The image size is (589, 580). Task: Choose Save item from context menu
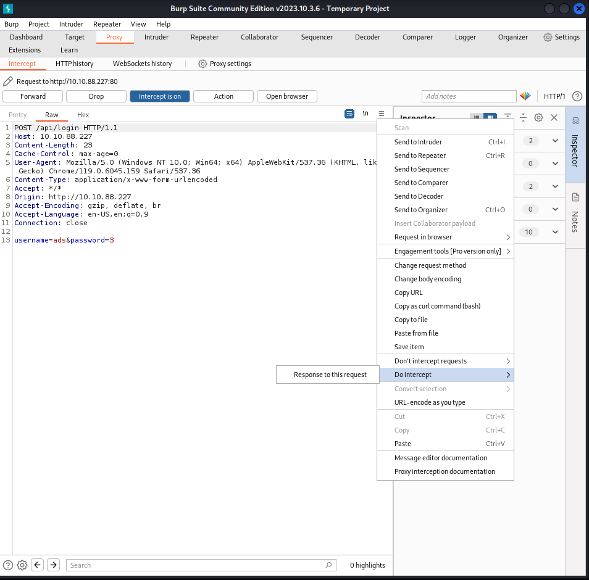445,347
